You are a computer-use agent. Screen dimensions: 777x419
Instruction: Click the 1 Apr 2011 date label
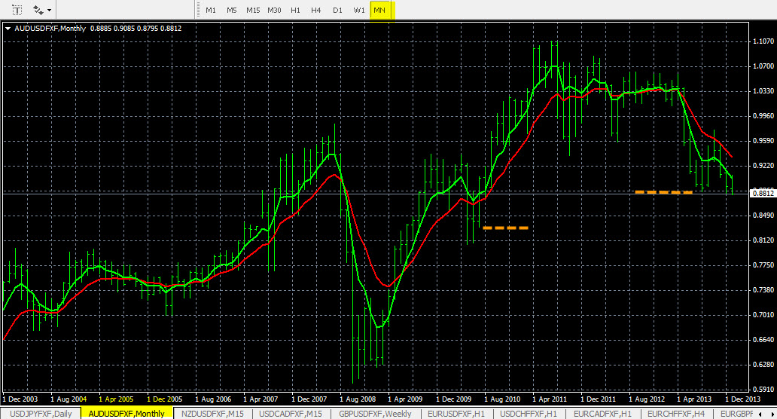tap(550, 399)
